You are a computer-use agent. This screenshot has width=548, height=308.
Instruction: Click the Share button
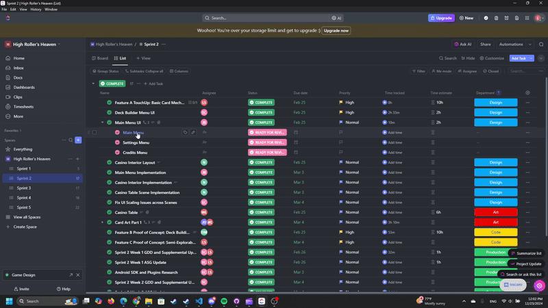(485, 44)
